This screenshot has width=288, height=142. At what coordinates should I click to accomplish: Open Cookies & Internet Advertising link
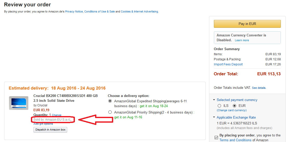(x=139, y=11)
